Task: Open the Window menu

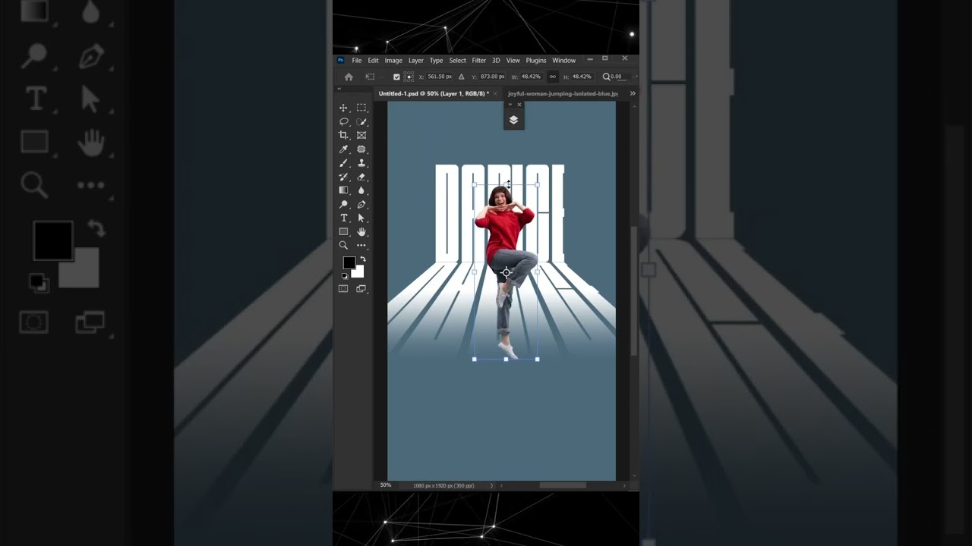Action: click(x=563, y=61)
